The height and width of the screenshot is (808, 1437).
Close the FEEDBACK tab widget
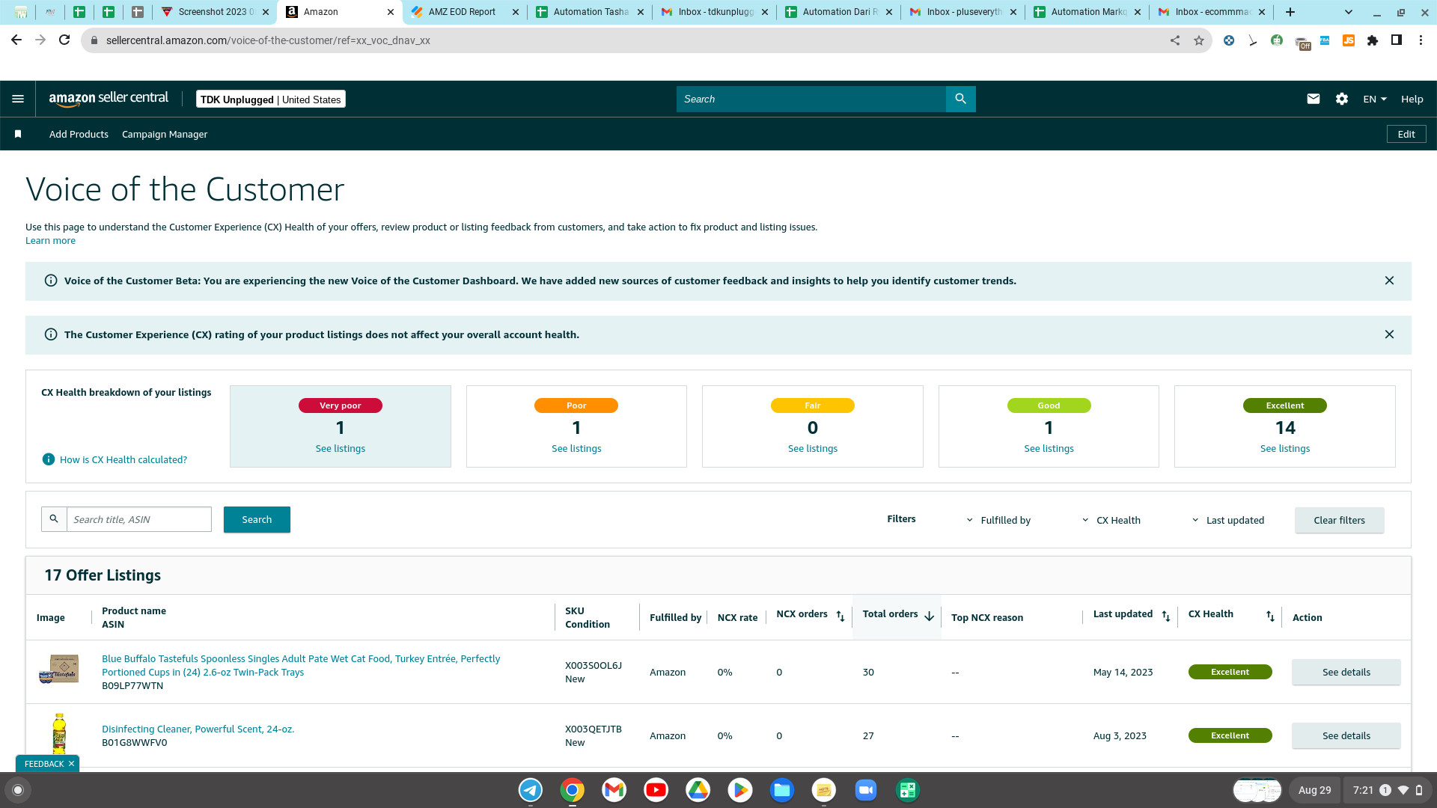(71, 764)
